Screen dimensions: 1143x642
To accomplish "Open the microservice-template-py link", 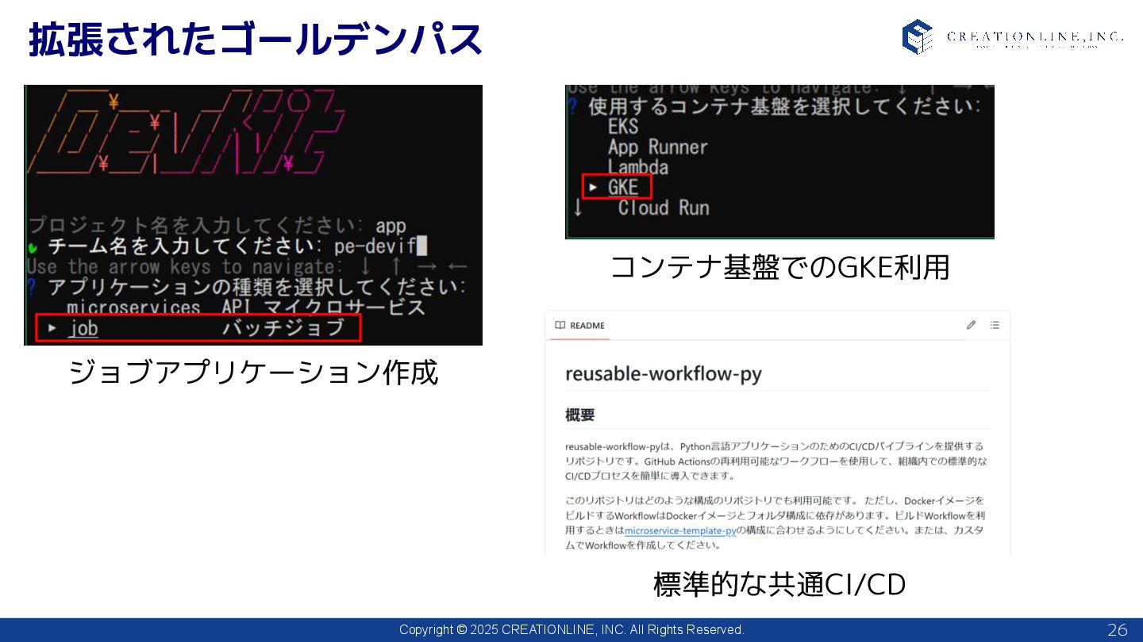I will [x=680, y=530].
